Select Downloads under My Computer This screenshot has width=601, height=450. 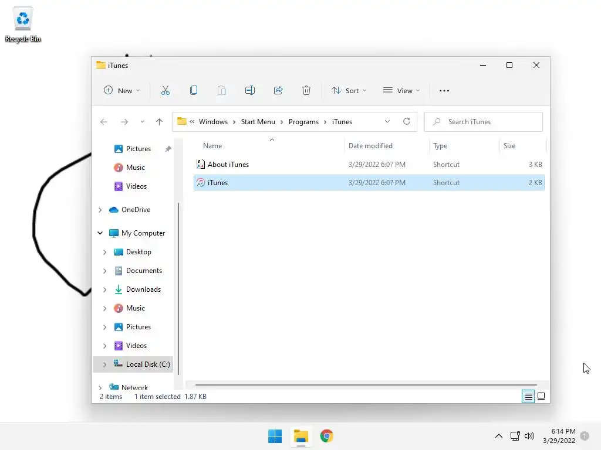(143, 289)
